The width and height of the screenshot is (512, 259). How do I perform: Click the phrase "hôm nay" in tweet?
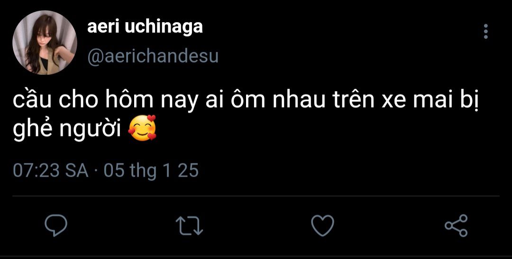pyautogui.click(x=157, y=102)
